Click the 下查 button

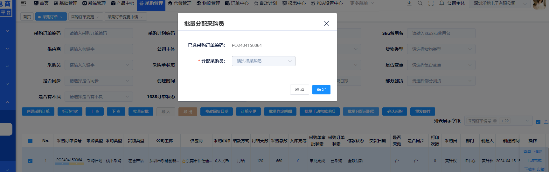pyautogui.click(x=116, y=111)
